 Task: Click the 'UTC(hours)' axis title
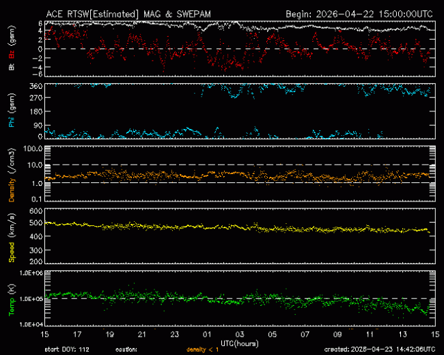pos(240,343)
